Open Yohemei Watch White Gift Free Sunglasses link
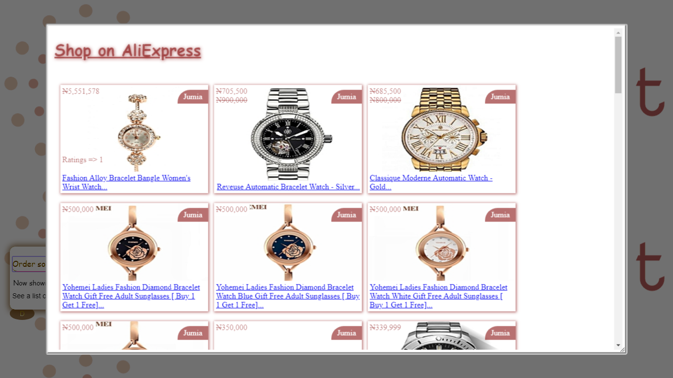This screenshot has width=673, height=378. [x=438, y=296]
